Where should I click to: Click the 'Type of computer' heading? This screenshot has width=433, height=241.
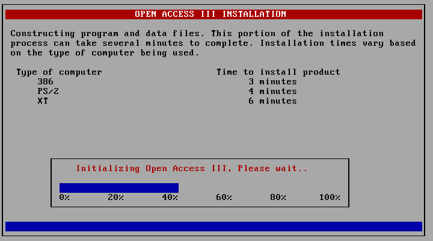(59, 72)
